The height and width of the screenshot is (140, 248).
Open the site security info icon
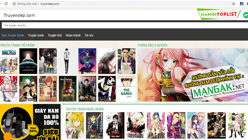click(14, 4)
